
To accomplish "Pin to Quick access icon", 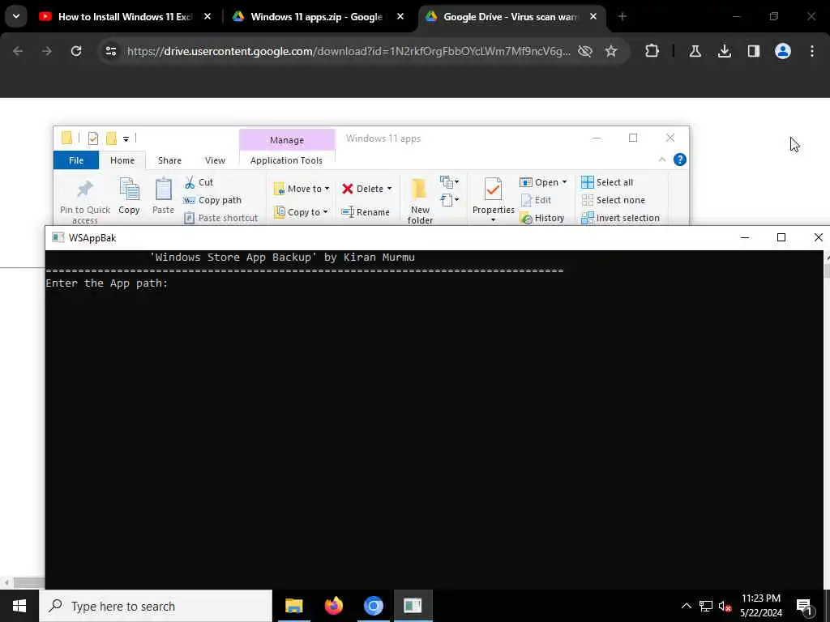I will 84,189.
